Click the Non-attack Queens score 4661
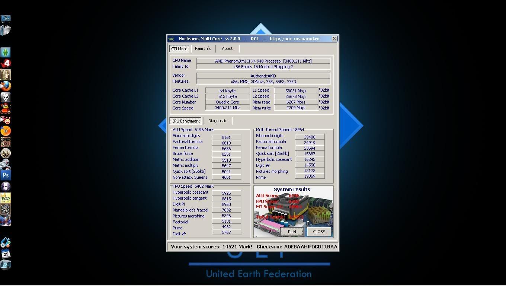Viewport: 506px width, 286px height. (x=227, y=177)
